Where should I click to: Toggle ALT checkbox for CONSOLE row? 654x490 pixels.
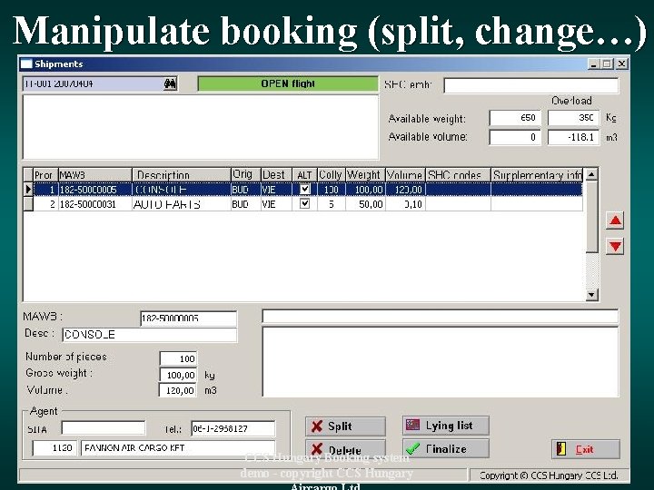click(x=305, y=189)
